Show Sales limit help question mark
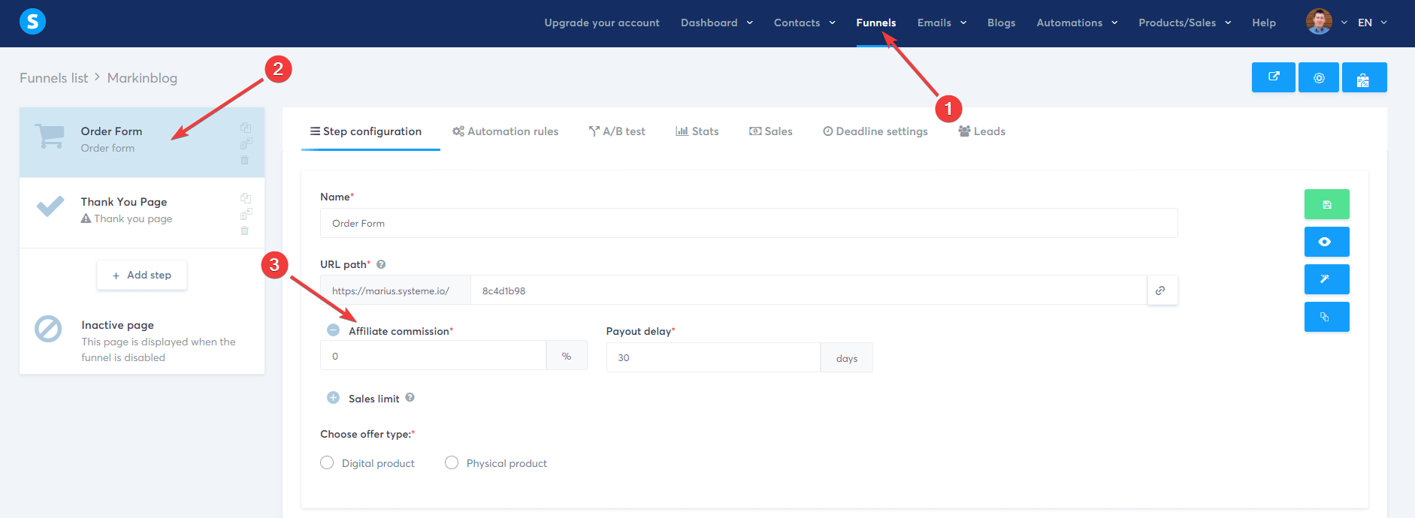 pos(410,398)
